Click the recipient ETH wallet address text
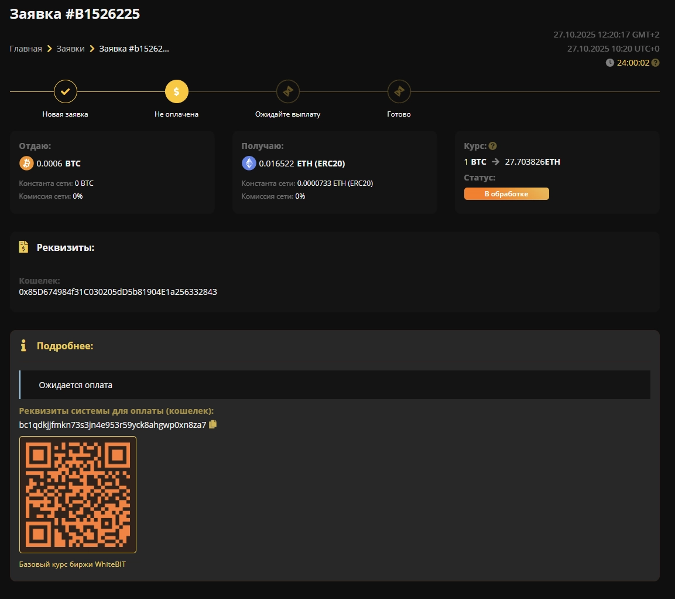This screenshot has width=675, height=599. pos(118,292)
